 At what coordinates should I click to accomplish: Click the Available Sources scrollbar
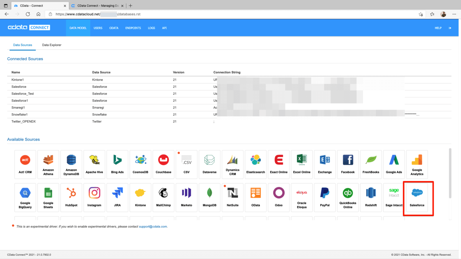(x=450, y=173)
